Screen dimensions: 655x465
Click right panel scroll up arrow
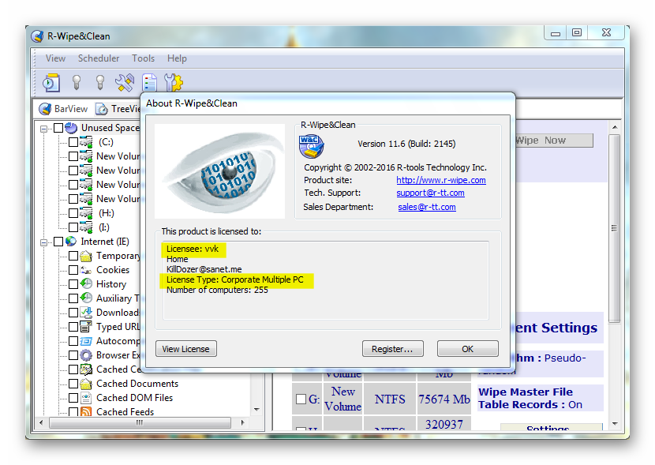pyautogui.click(x=615, y=127)
